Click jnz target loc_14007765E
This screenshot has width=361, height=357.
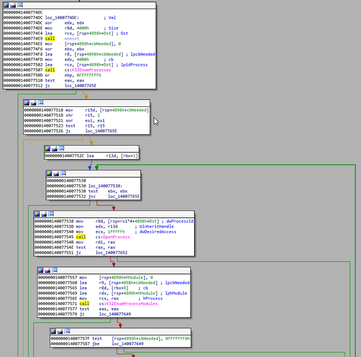(x=124, y=196)
